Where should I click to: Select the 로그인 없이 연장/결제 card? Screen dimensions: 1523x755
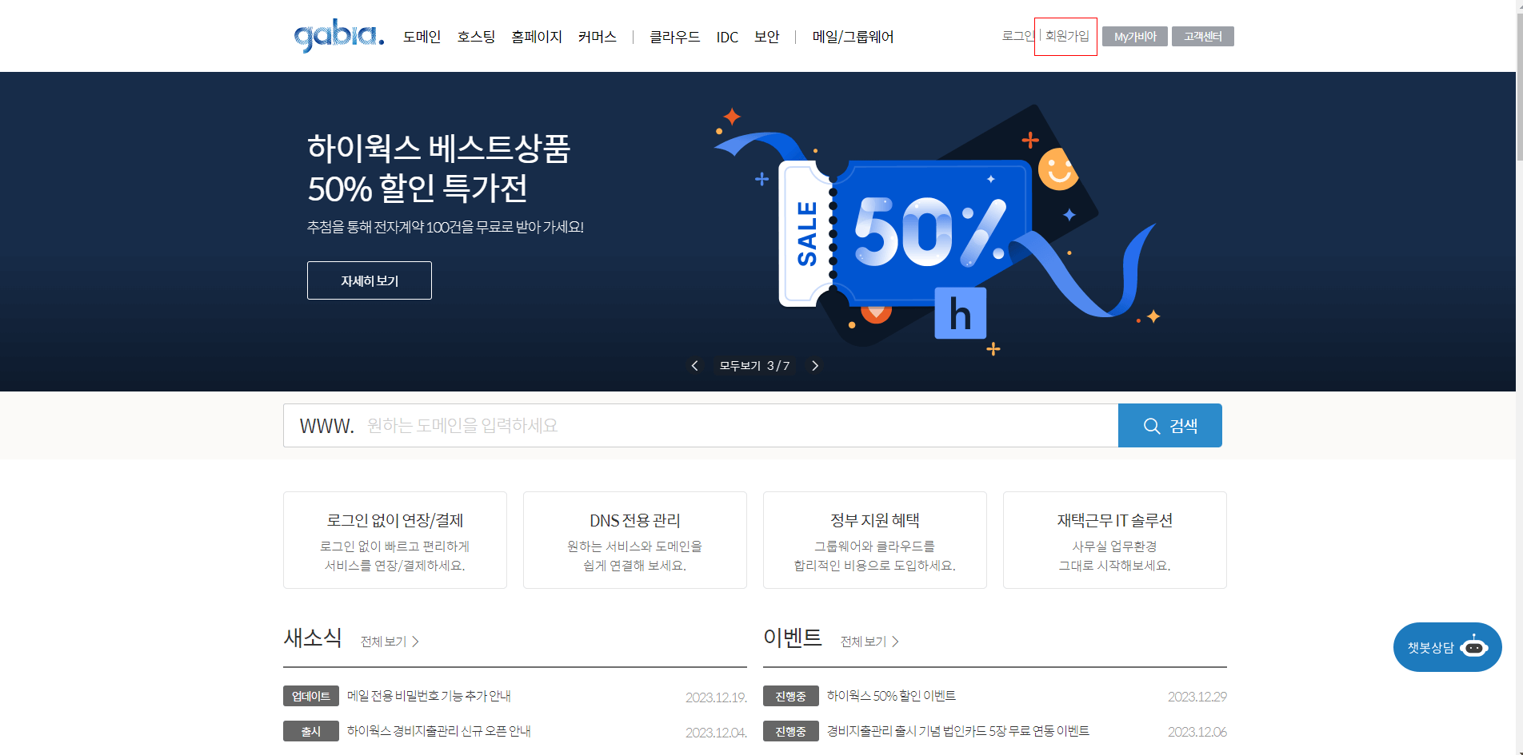(x=394, y=540)
